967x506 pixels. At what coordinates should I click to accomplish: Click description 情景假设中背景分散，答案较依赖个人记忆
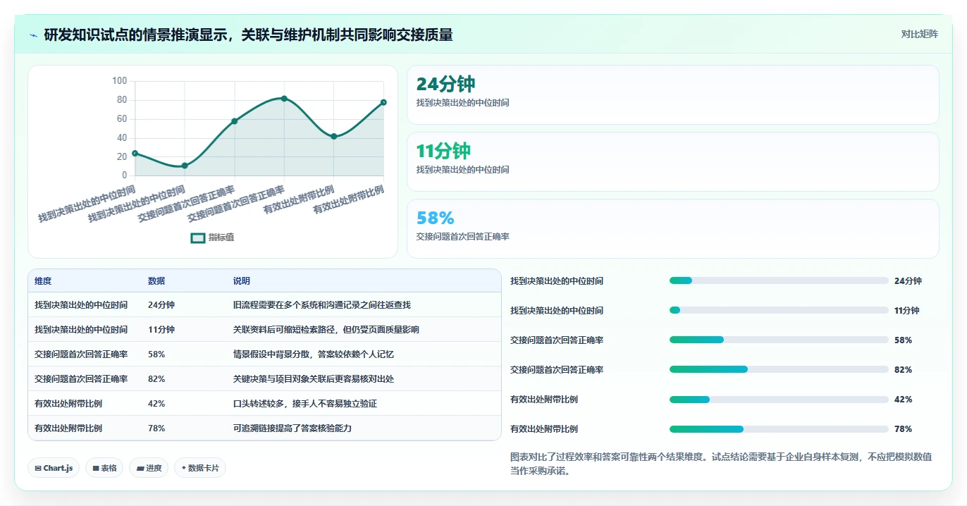point(314,354)
